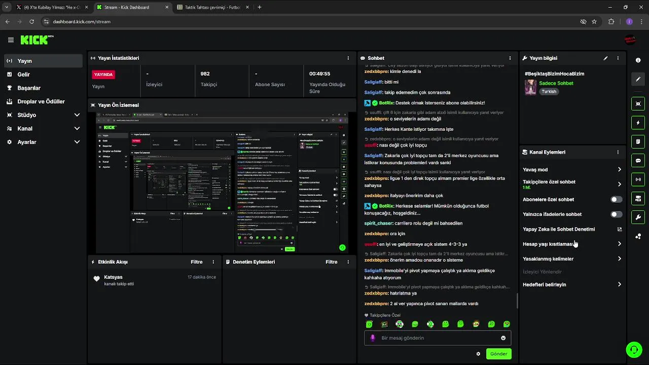Click the profile avatar in the Kick header
The height and width of the screenshot is (365, 649).
coord(630,40)
